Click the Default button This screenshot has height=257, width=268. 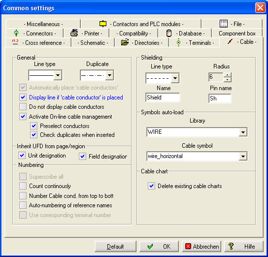point(115,246)
